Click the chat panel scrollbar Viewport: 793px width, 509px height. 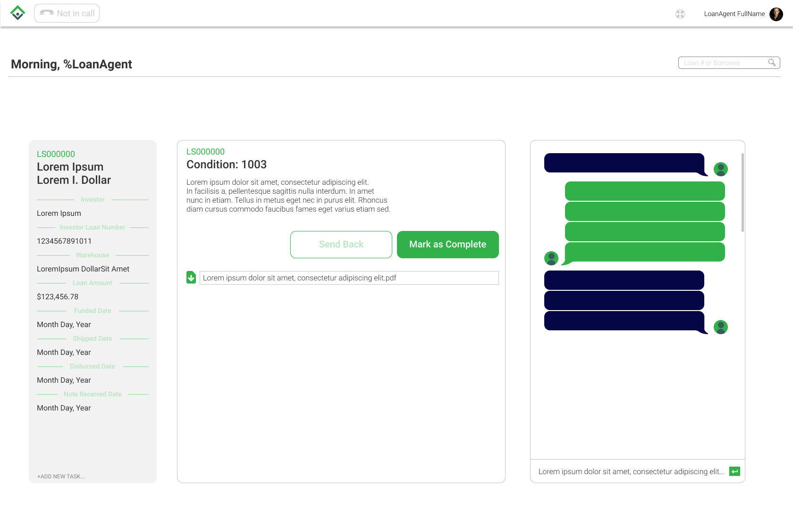point(742,193)
